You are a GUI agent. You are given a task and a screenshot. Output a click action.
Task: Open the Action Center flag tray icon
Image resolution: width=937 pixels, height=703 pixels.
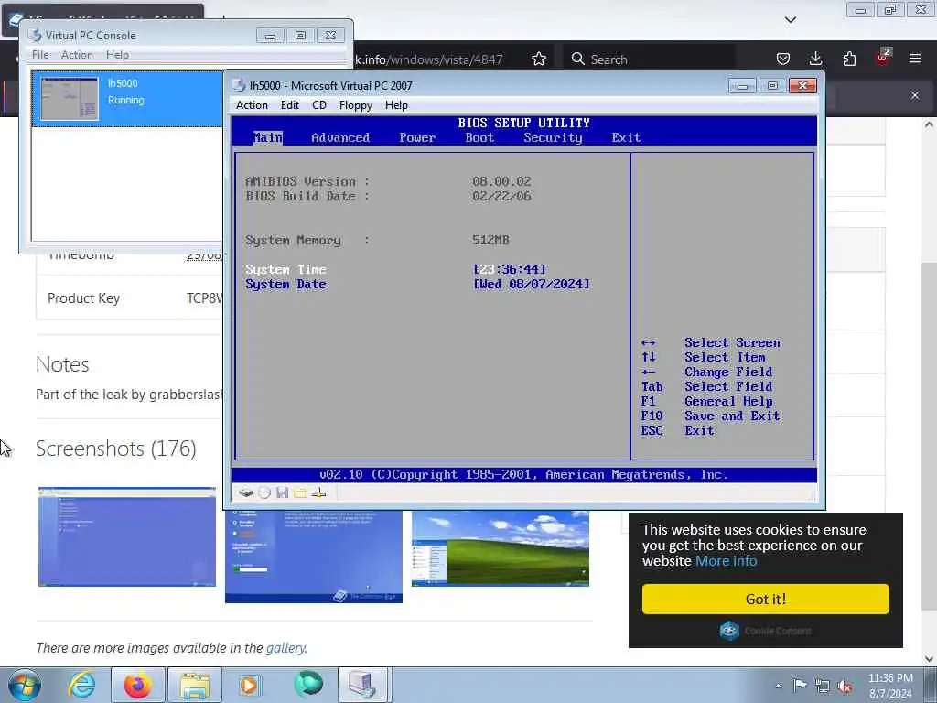800,685
